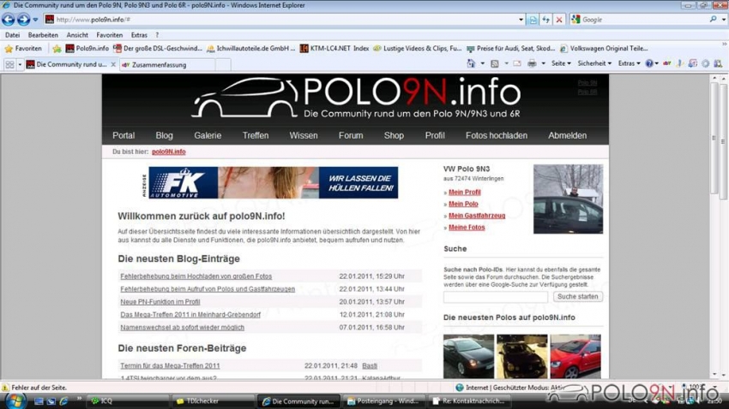This screenshot has width=729, height=409.
Task: Open the Volkswagen Original Teile bookmark
Action: pos(604,48)
